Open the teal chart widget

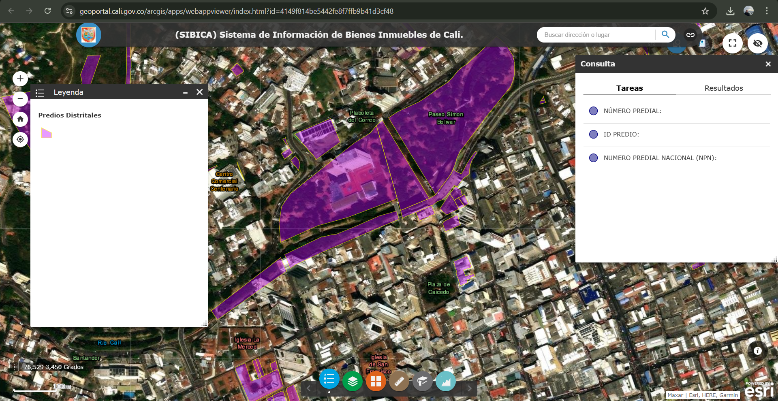[446, 381]
